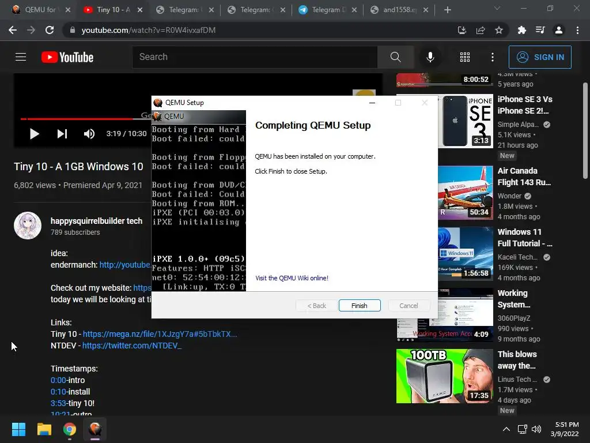Open Chrome extensions puzzle icon
590x443 pixels.
(522, 30)
